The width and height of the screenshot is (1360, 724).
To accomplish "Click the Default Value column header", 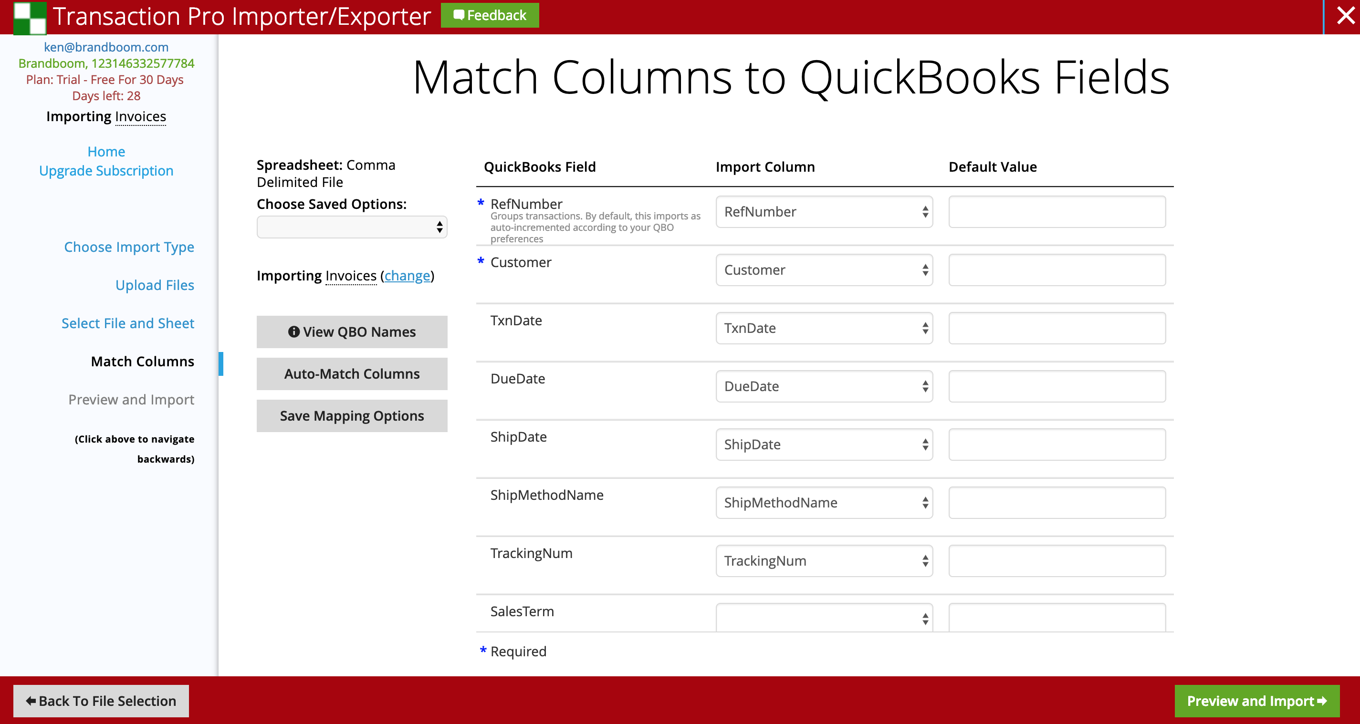I will (993, 167).
